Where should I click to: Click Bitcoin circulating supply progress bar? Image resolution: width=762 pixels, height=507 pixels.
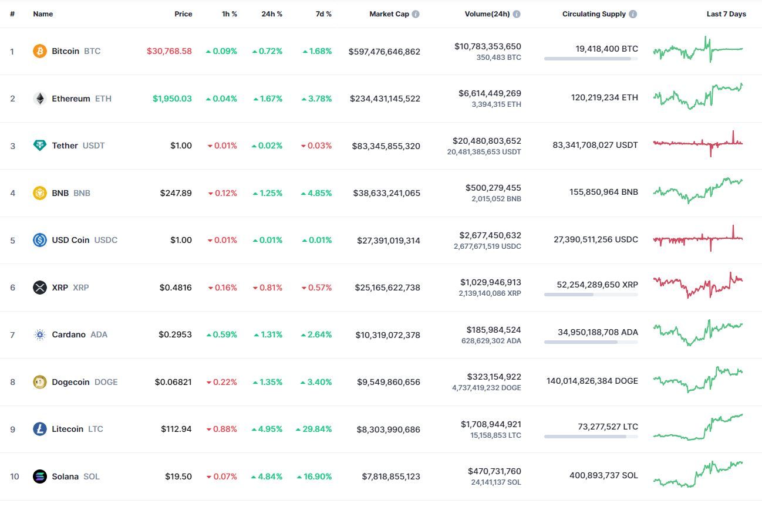pyautogui.click(x=591, y=59)
